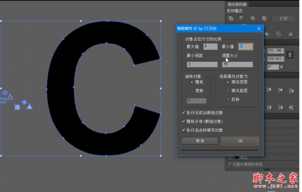The image size is (302, 192).
Task: Click the 调整大小 input field
Action: (238, 64)
